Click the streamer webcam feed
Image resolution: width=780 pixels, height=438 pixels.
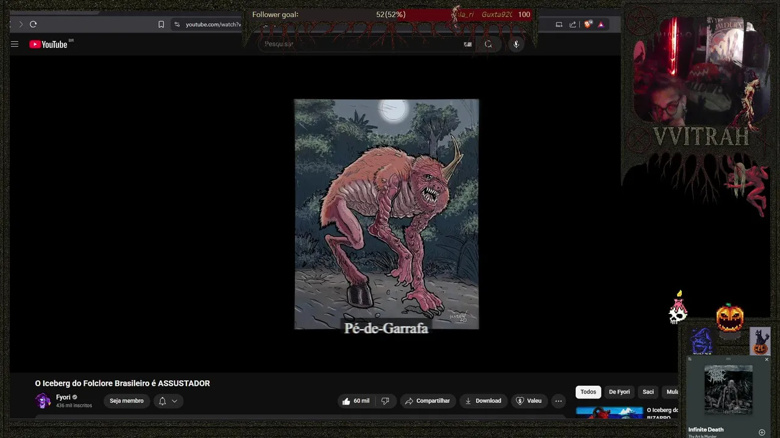(x=701, y=70)
